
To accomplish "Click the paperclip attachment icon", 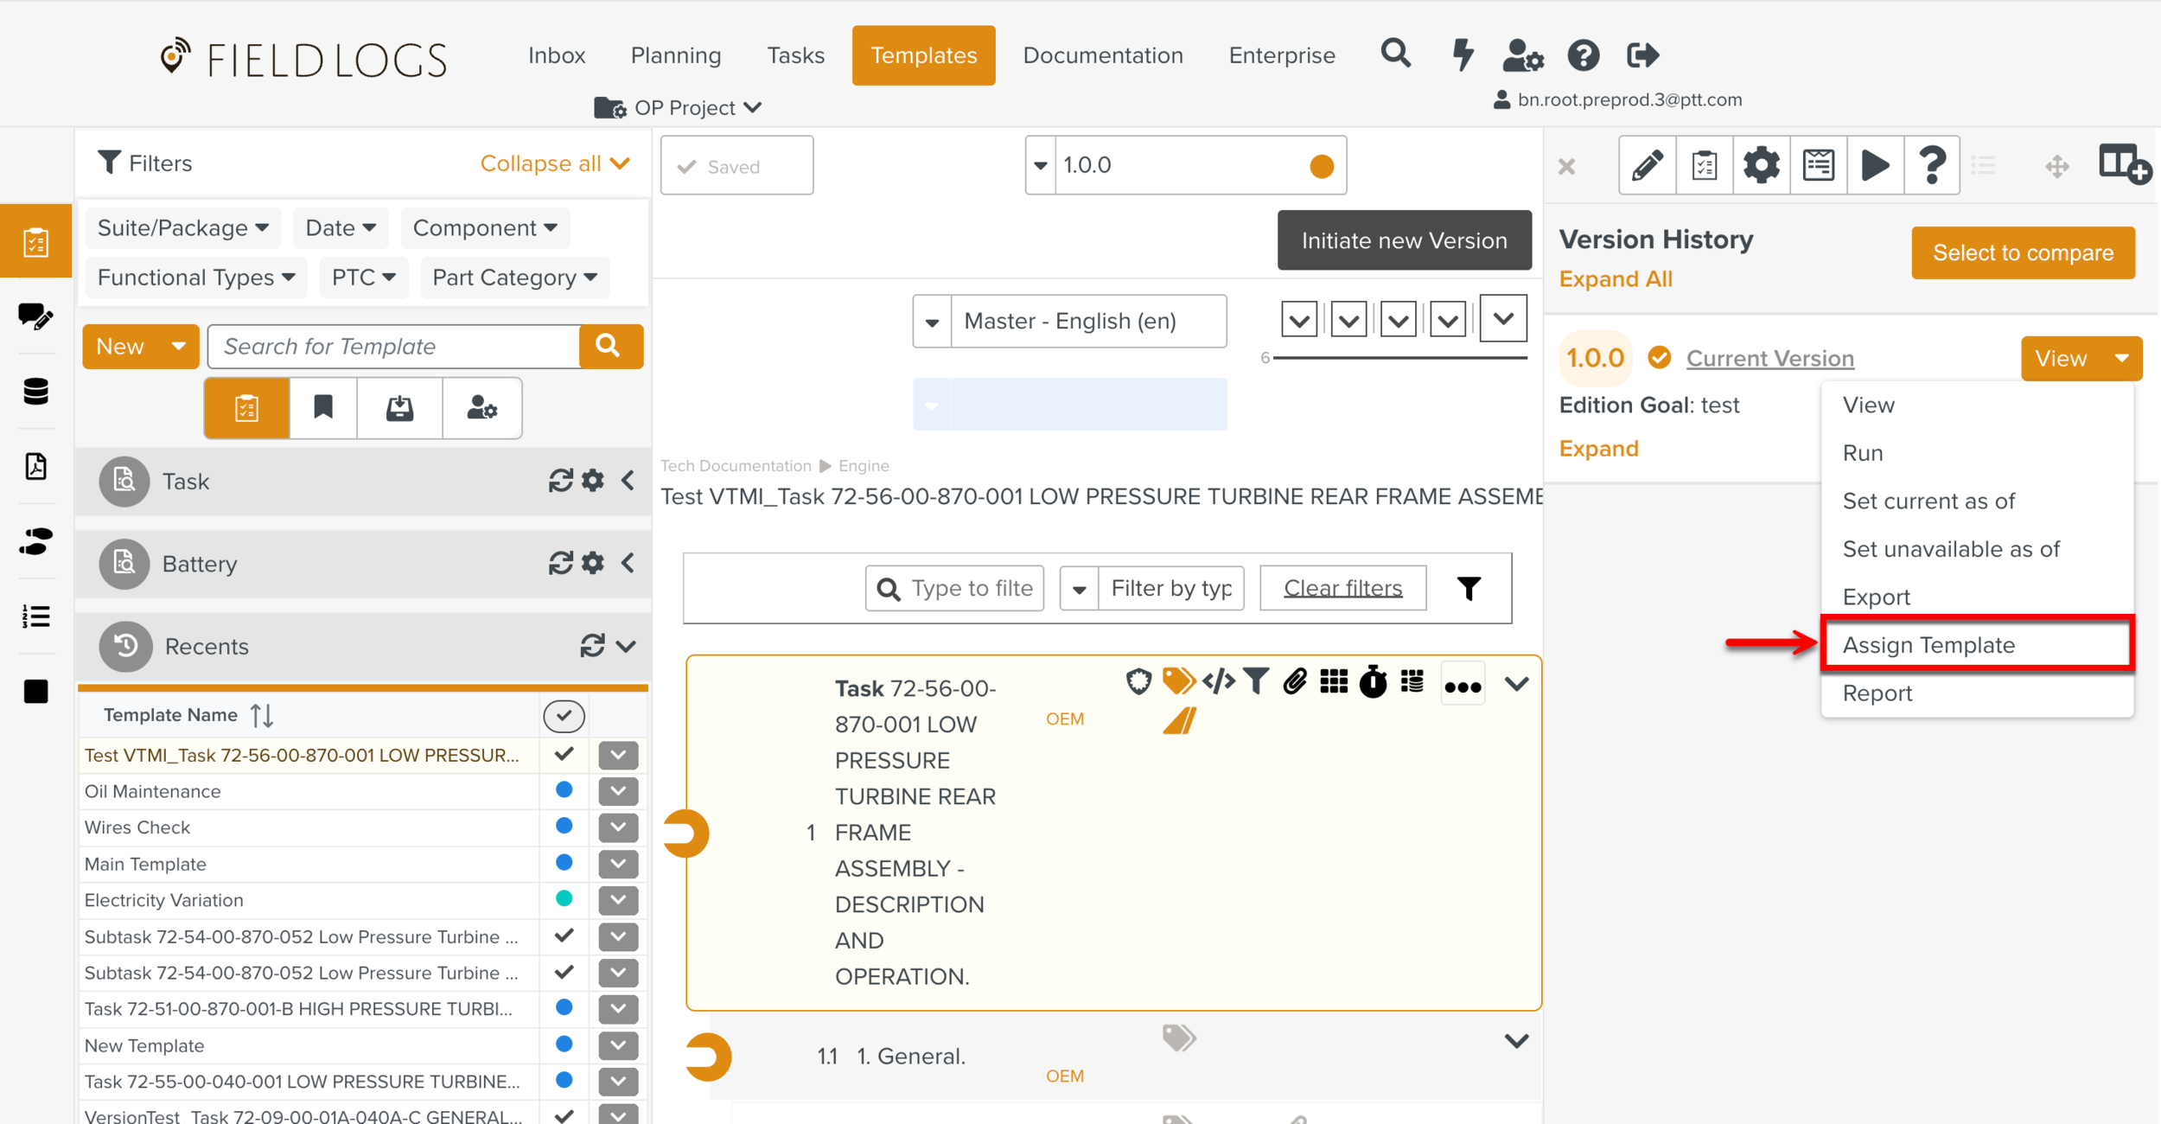I will click(x=1294, y=682).
